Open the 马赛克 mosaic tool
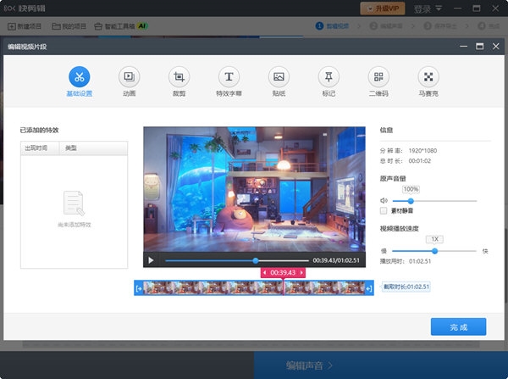Image resolution: width=508 pixels, height=379 pixels. [428, 76]
